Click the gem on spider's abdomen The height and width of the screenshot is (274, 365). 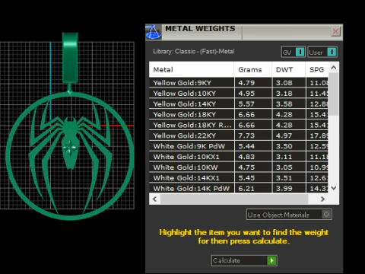(70, 148)
